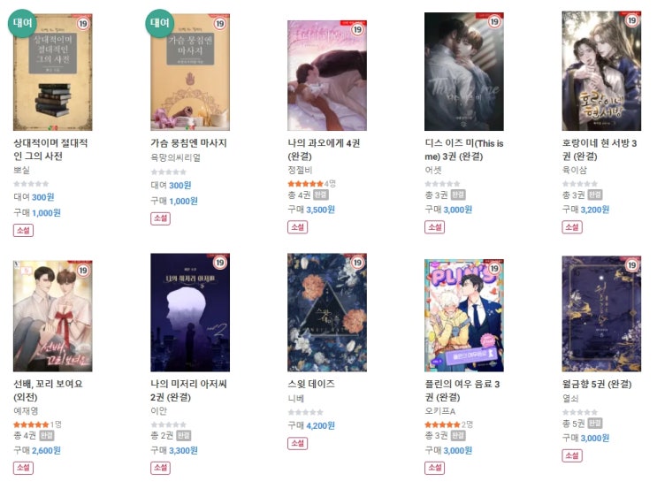
Task: Click rental price 300원 under 가슴 뭉침엔 마사지
Action: [180, 185]
